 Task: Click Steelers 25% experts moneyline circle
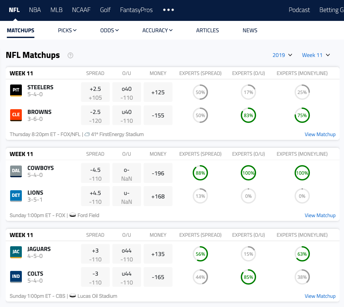(x=302, y=92)
